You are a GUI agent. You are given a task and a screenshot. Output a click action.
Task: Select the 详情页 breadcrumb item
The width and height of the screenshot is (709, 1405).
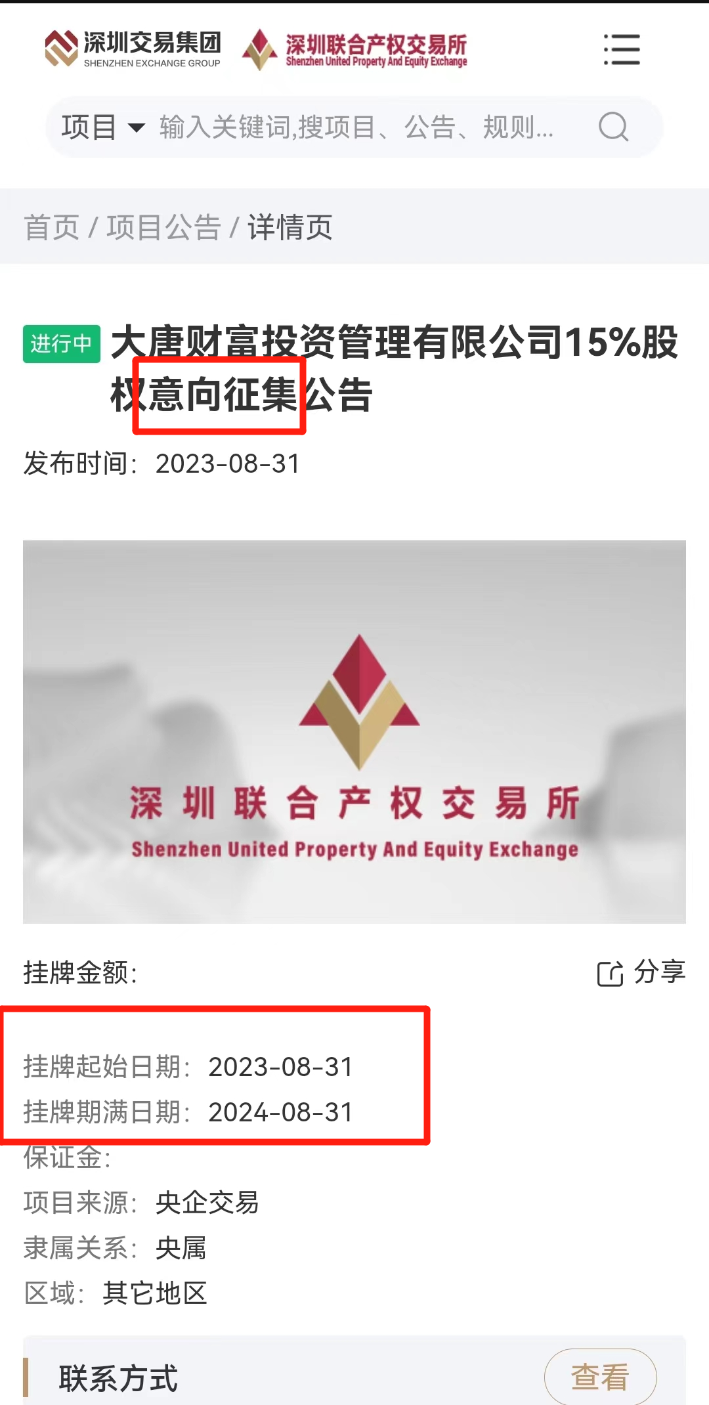pos(290,228)
